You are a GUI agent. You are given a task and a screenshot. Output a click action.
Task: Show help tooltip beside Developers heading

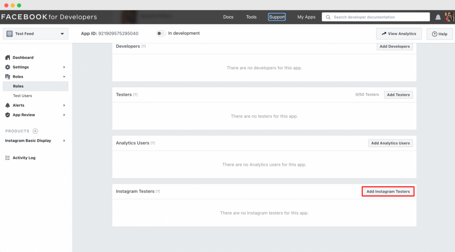(x=144, y=47)
